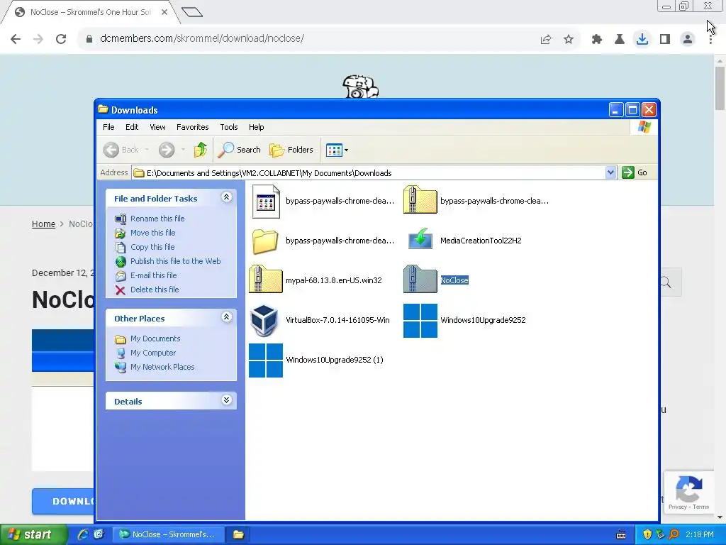
Task: Open Chrome Extensions puzzle icon
Action: pos(597,39)
